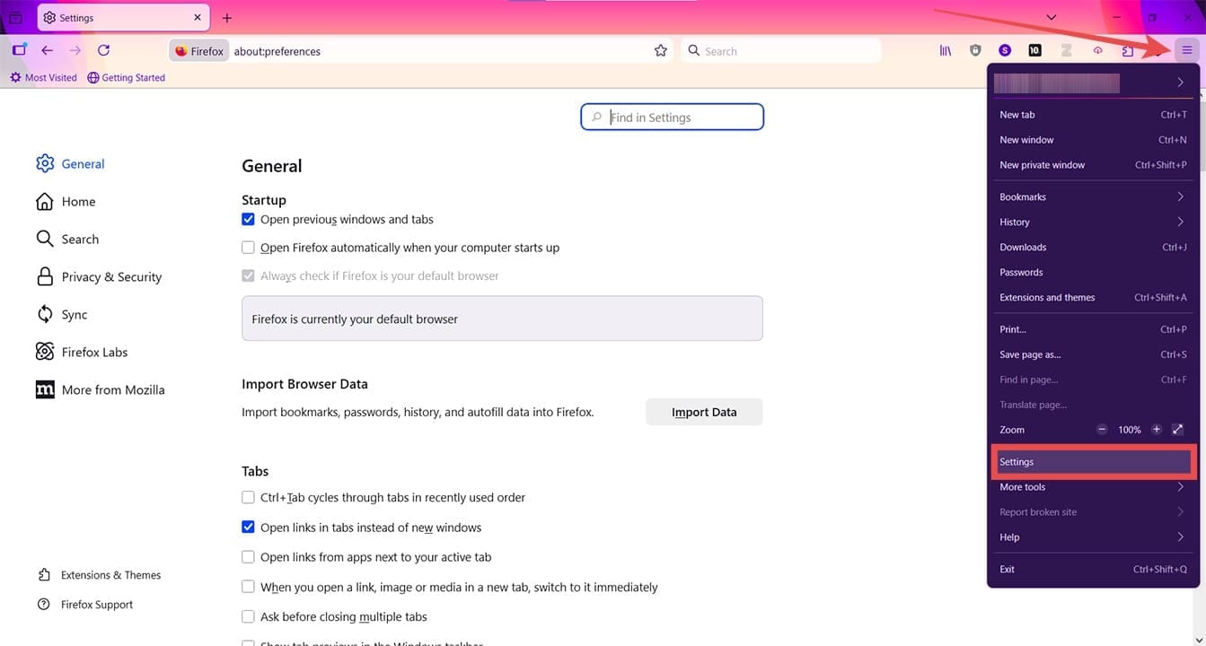Viewport: 1206px width, 646px height.
Task: Uncheck Open links in tabs instead of windows
Action: [x=249, y=528]
